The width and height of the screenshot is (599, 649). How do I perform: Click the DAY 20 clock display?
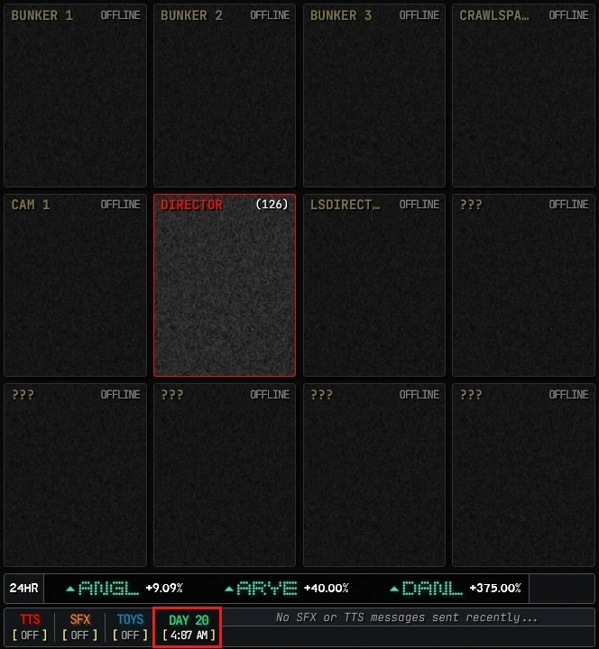(188, 627)
